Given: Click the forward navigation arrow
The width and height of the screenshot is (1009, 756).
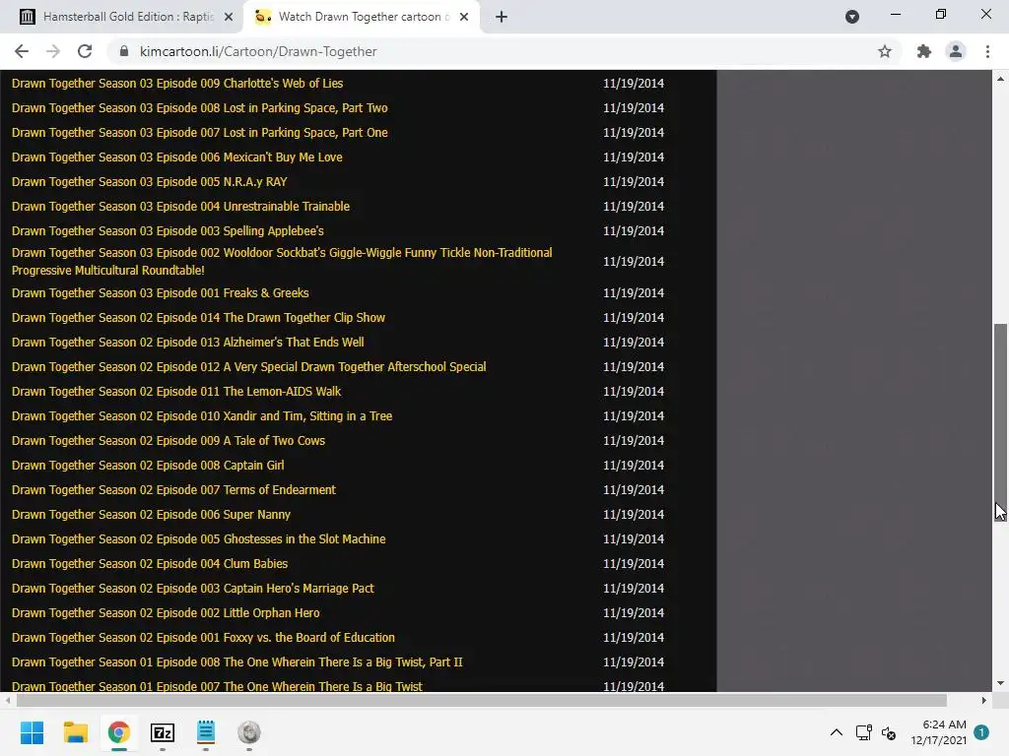Looking at the screenshot, I should (53, 51).
